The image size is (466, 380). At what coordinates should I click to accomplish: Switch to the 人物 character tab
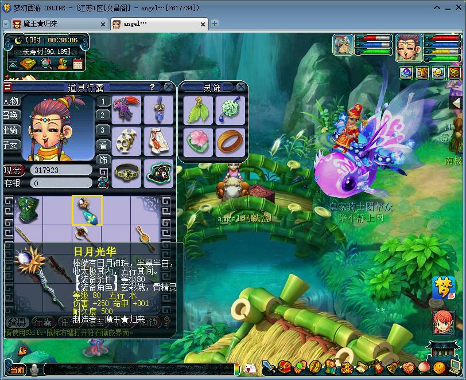[11, 101]
